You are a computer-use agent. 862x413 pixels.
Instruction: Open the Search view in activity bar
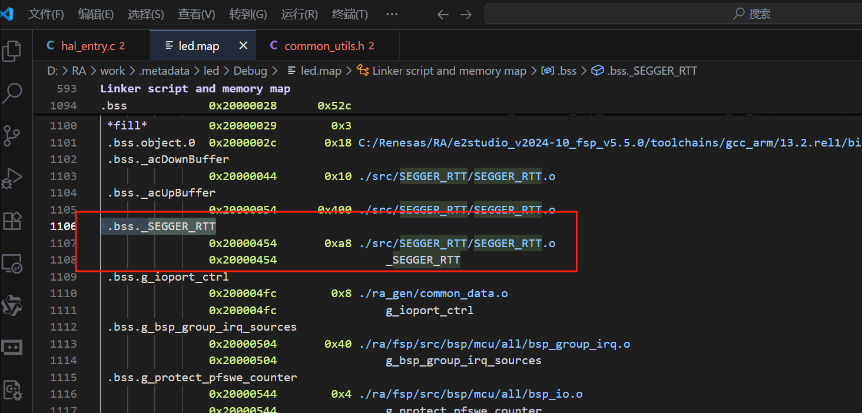[x=12, y=92]
